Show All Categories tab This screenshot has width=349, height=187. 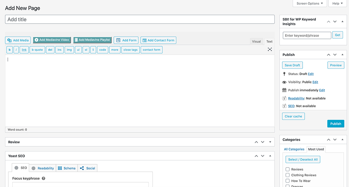click(x=294, y=149)
